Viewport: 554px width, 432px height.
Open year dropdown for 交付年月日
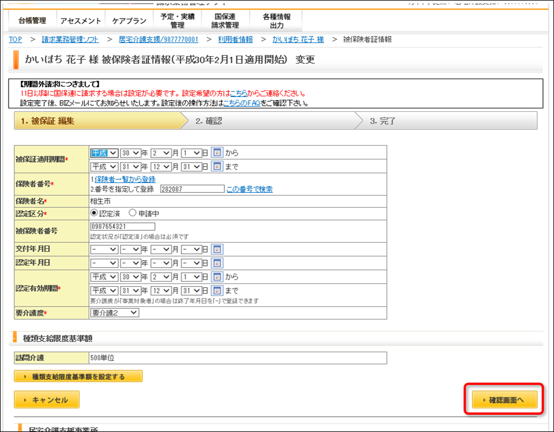131,250
